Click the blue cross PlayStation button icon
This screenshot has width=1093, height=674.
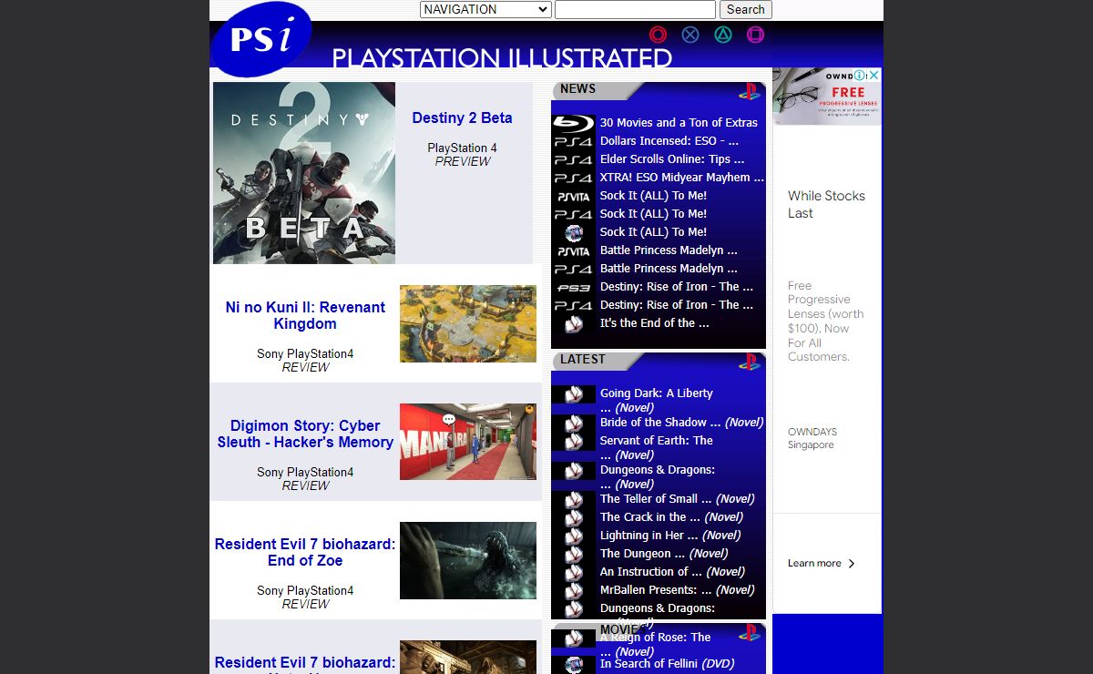click(x=690, y=35)
